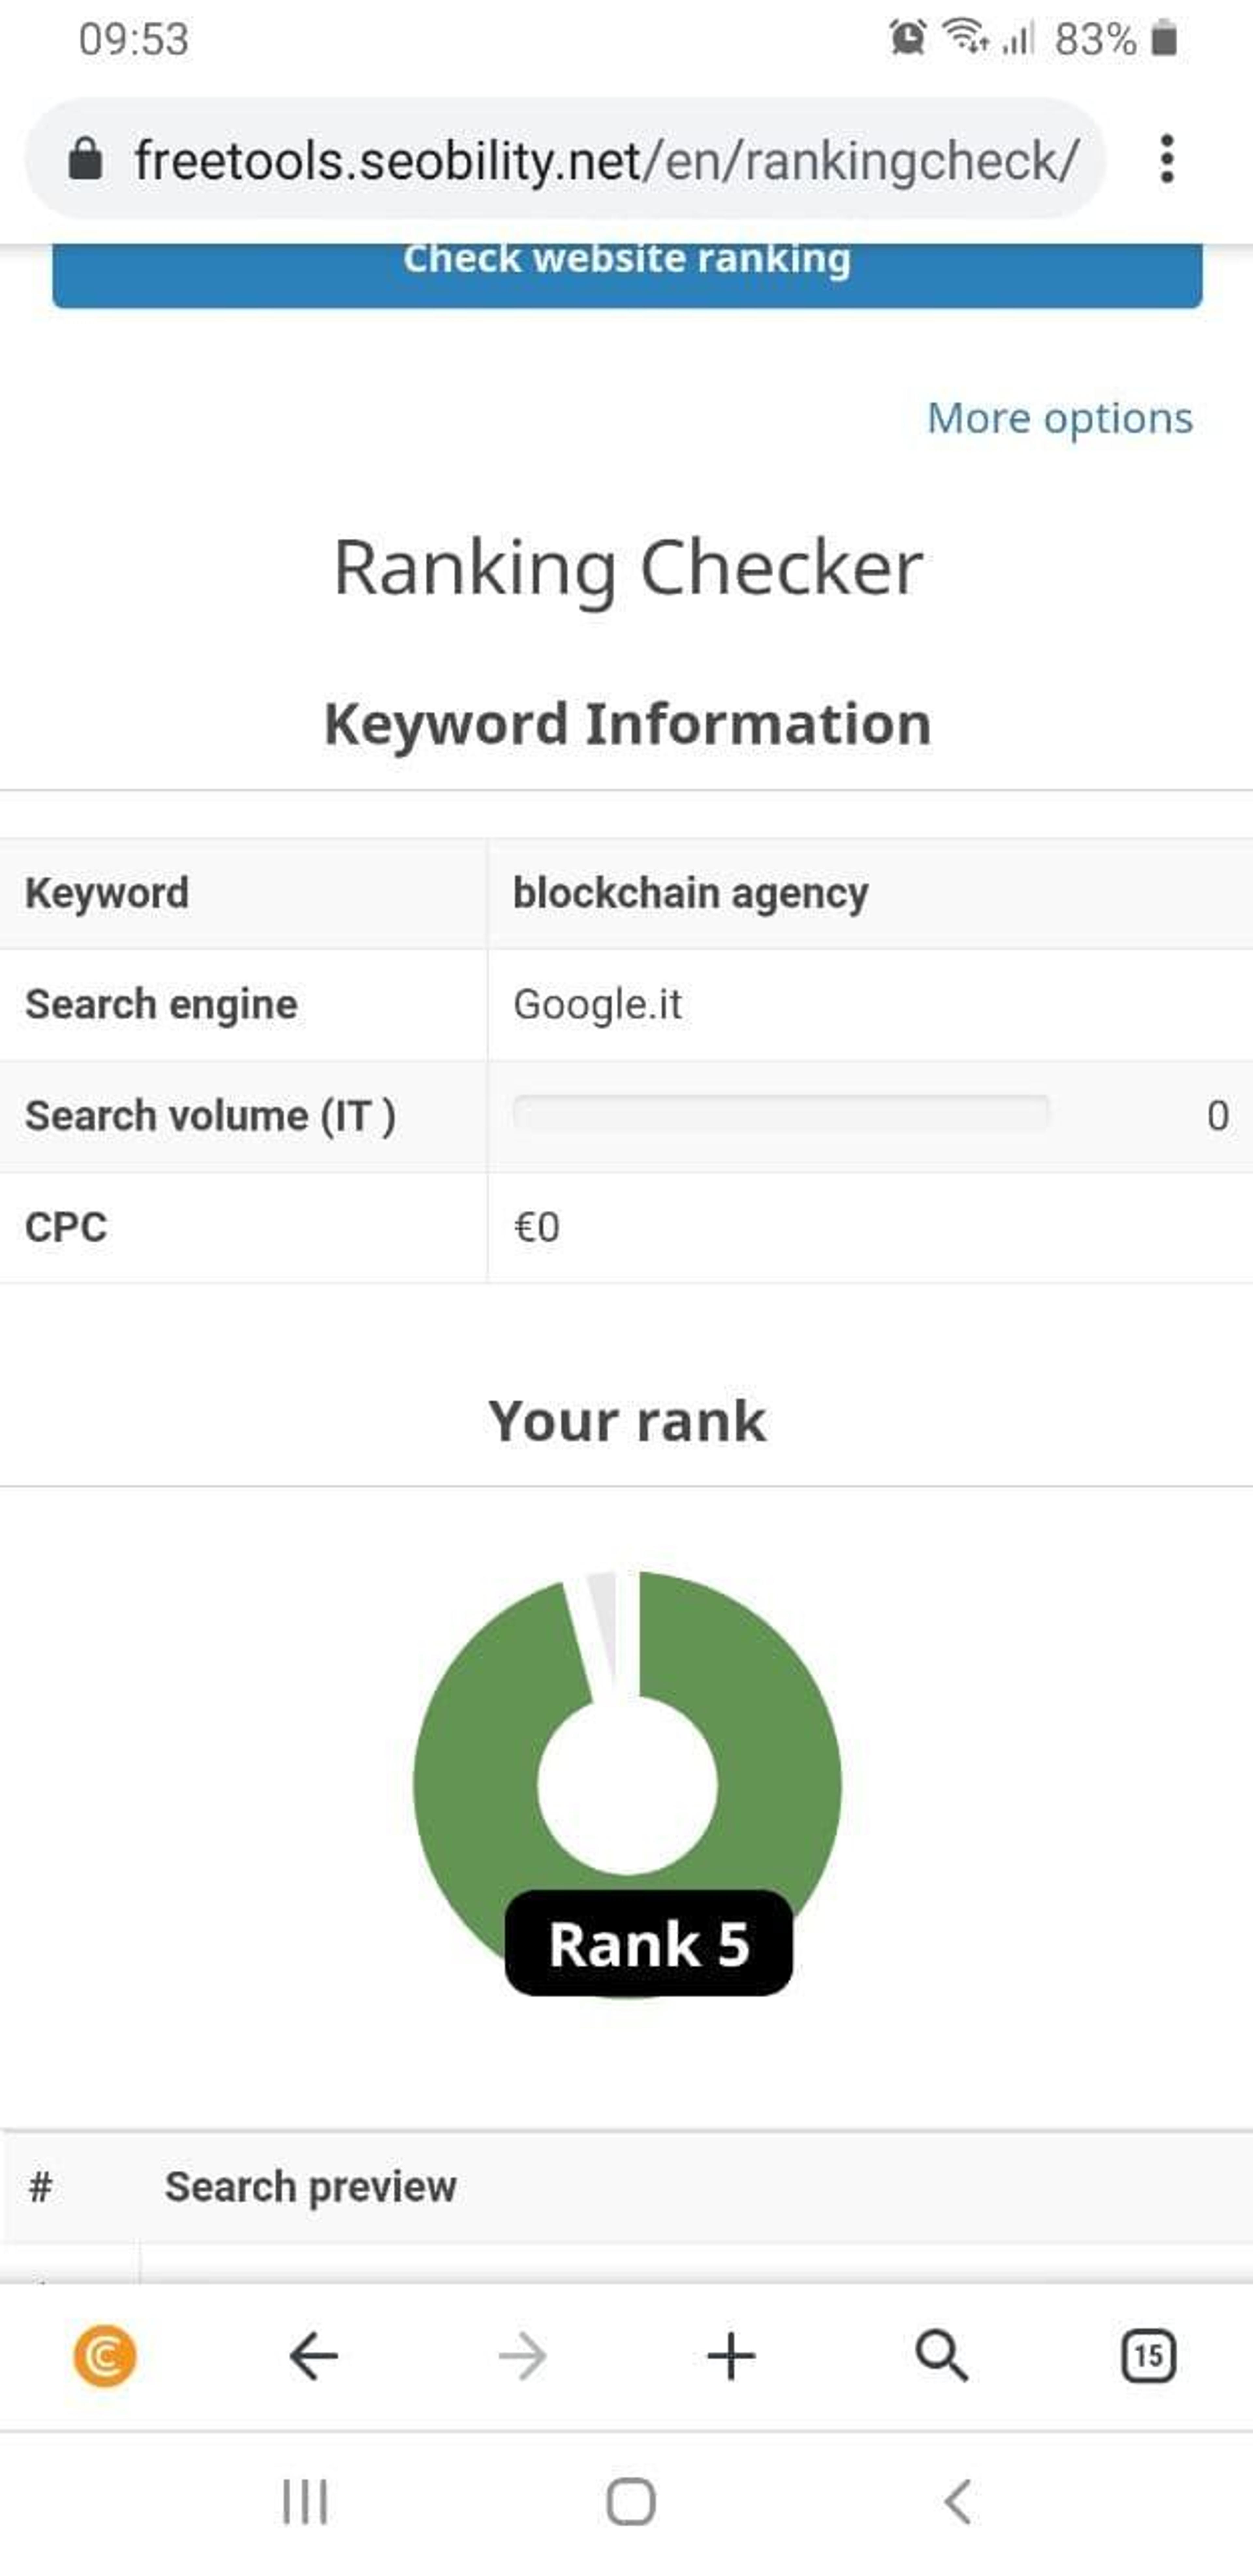Tap the Android system back chevron
Image resolution: width=1253 pixels, height=2576 pixels.
(957, 2502)
